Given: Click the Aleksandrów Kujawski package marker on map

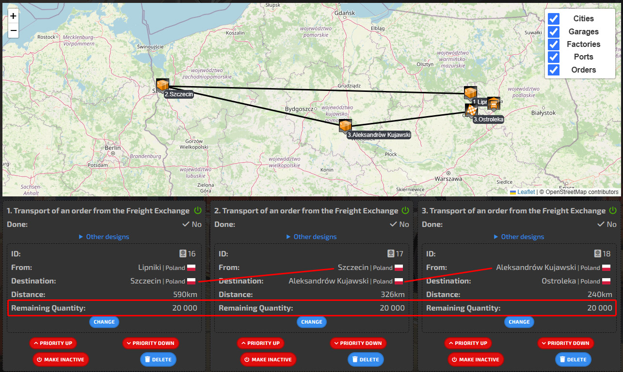Looking at the screenshot, I should pos(345,126).
